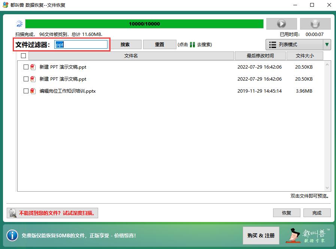Click the hand icon to stop scanning
The image size is (336, 249).
click(x=315, y=24)
